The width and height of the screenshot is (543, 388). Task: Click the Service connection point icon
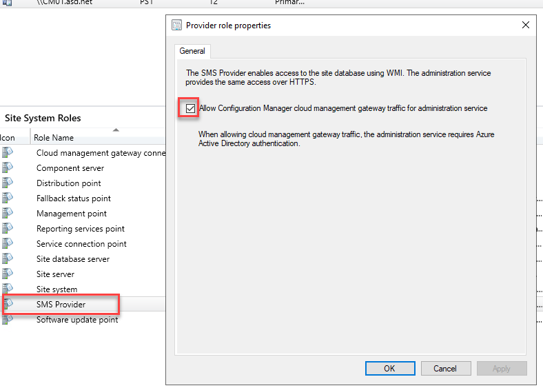click(x=7, y=244)
